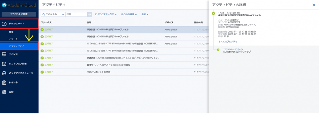Click status icon of リカバリポイントの更新 row
Viewport: 319px width, 114px height.
click(42, 72)
